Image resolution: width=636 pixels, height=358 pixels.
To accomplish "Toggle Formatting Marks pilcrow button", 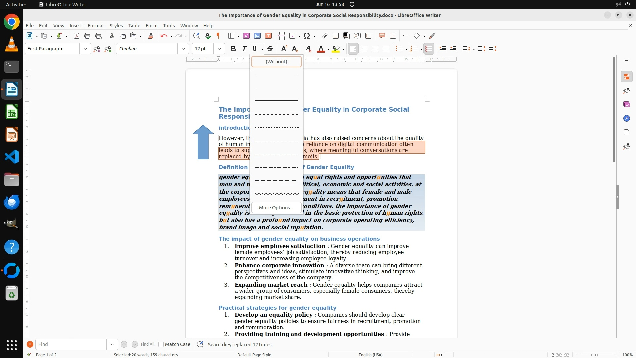I will [x=218, y=36].
